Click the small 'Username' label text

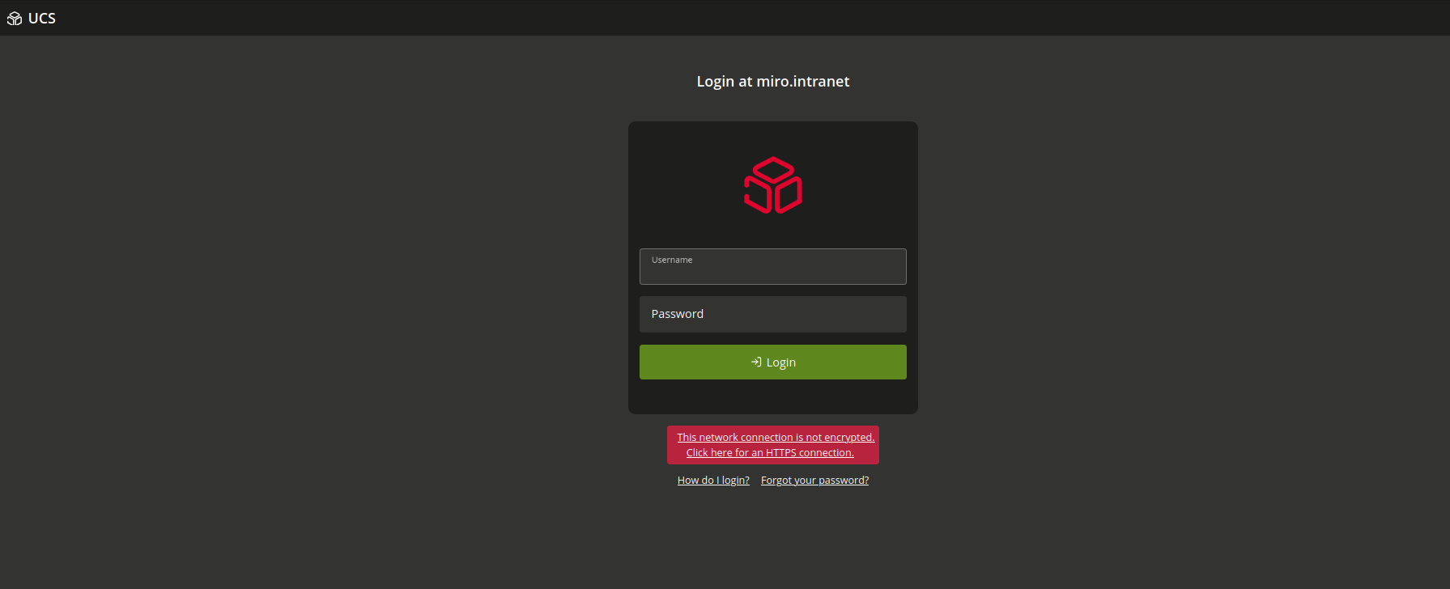672,260
